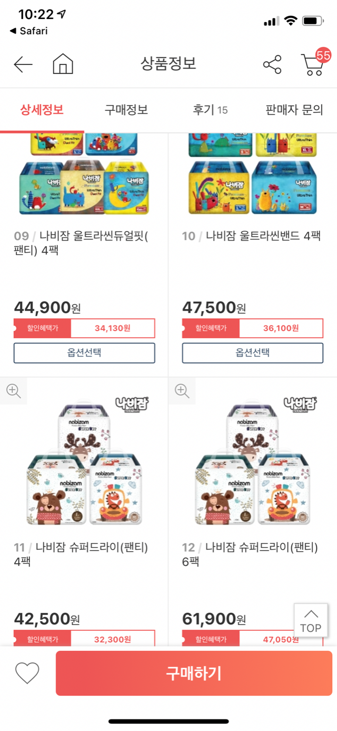Open 옵션선택 for product 10
337x731 pixels.
click(253, 353)
